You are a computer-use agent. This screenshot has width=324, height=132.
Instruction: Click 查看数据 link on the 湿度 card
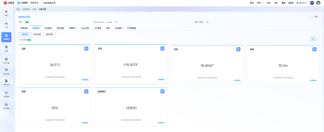(85, 122)
